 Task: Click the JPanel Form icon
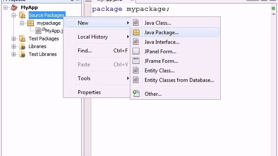coord(136,51)
